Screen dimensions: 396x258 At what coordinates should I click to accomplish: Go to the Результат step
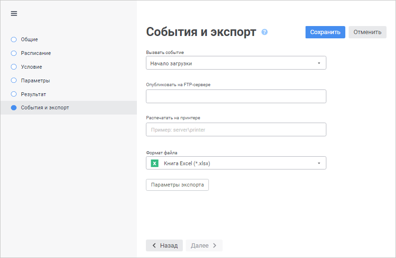tap(33, 94)
